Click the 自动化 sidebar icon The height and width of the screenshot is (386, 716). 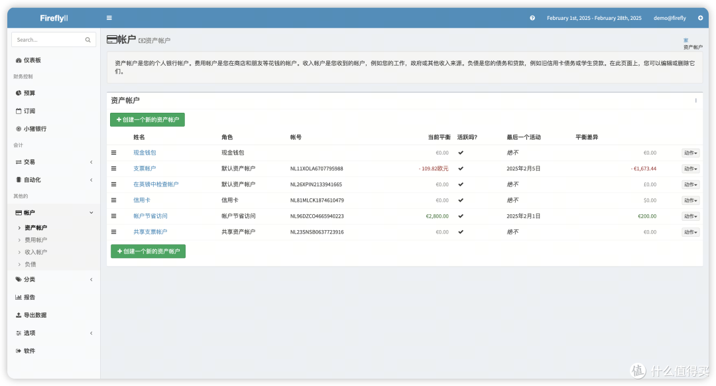(x=19, y=180)
